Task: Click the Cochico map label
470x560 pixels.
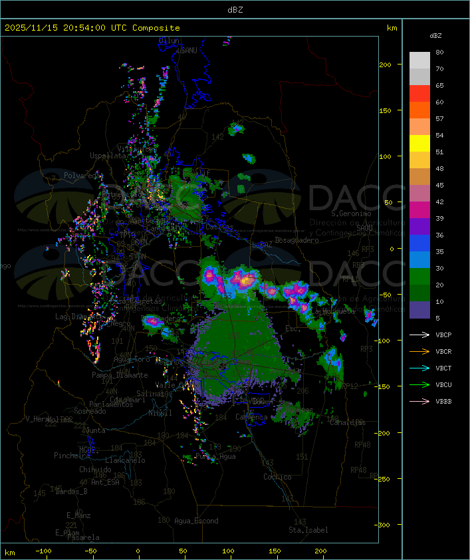Action: coord(277,477)
